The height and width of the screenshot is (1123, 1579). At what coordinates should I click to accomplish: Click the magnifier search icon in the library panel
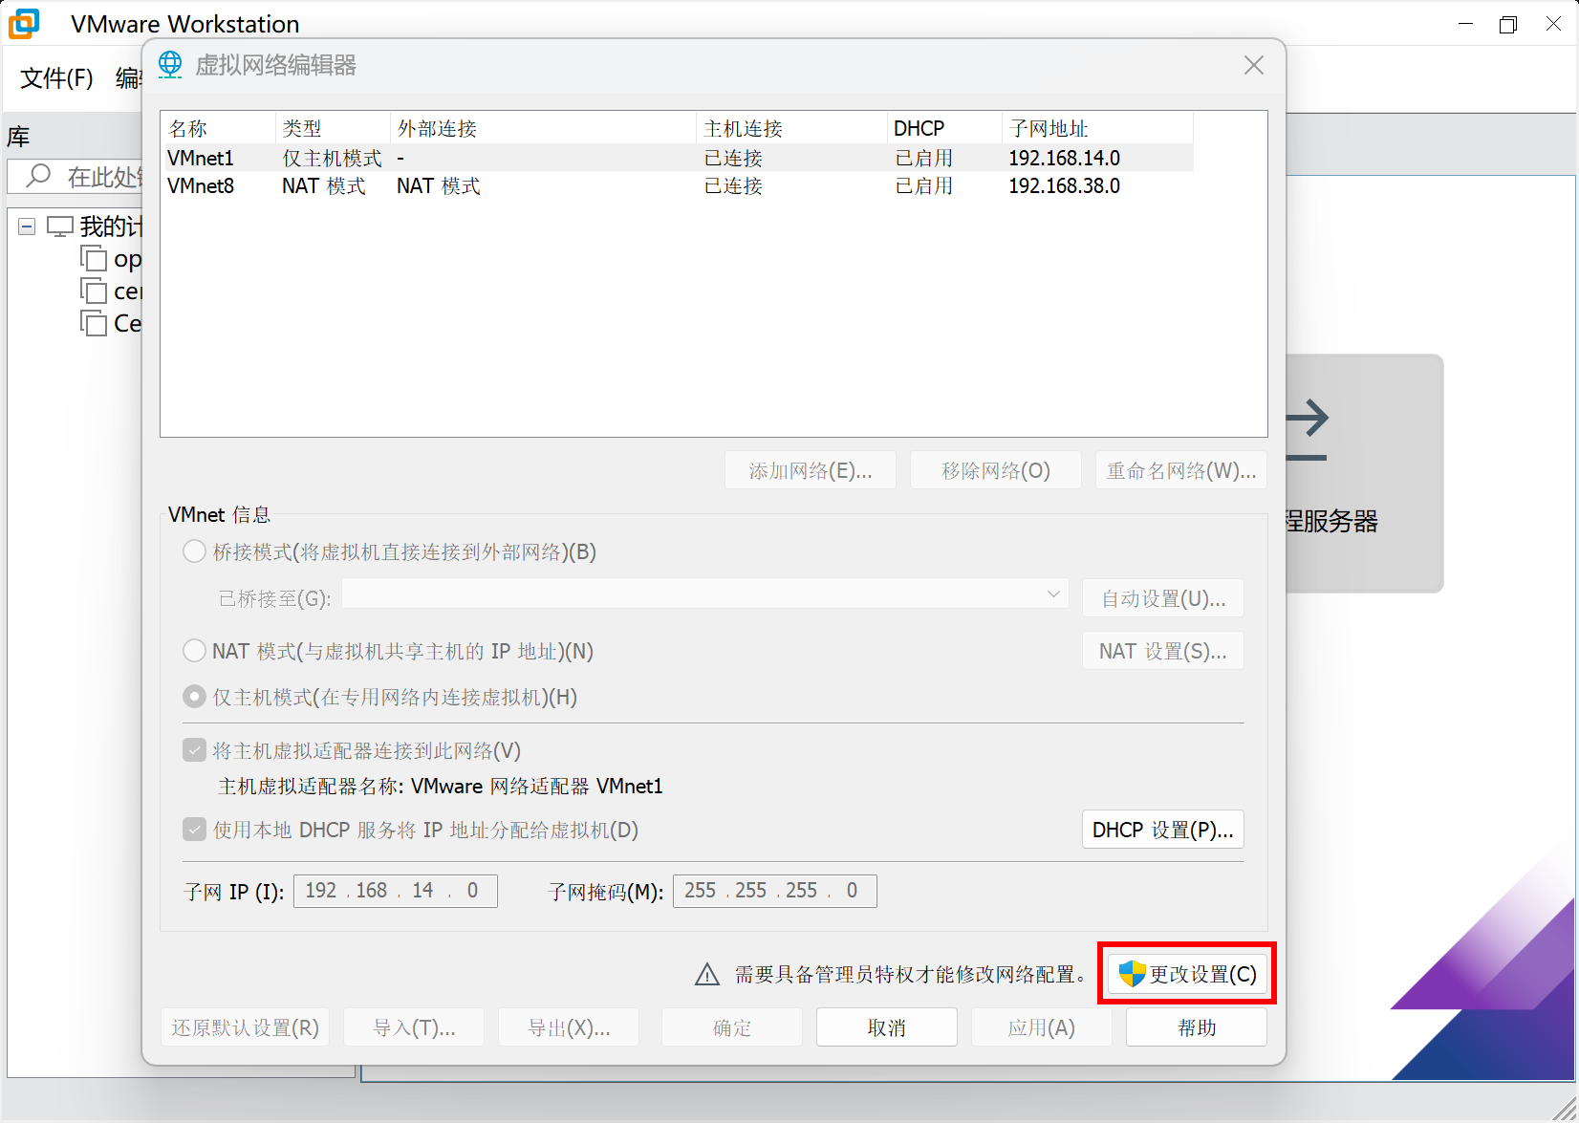tap(38, 176)
